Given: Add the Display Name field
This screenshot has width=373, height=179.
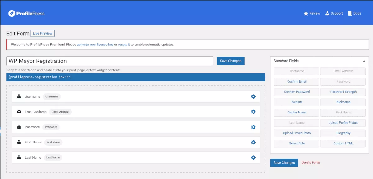Looking at the screenshot, I should coord(297,113).
